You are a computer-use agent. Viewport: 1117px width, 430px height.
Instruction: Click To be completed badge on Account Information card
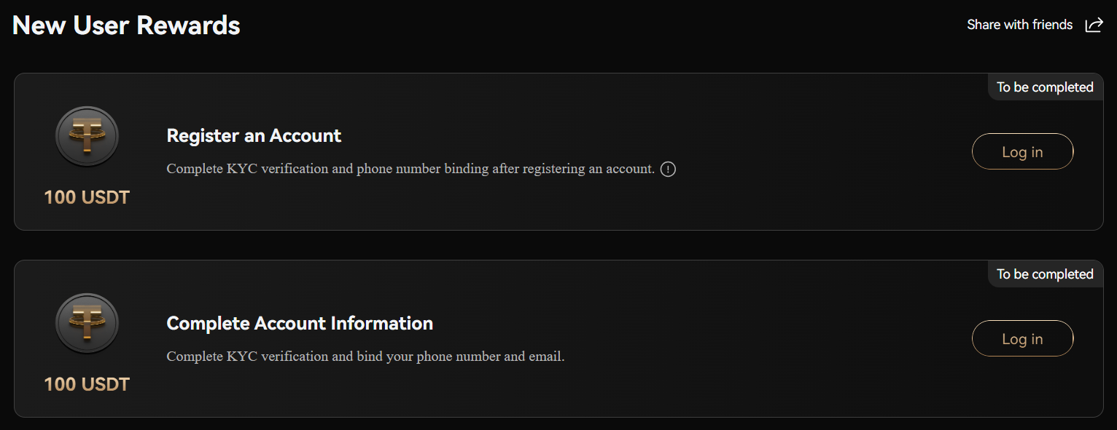[1045, 274]
